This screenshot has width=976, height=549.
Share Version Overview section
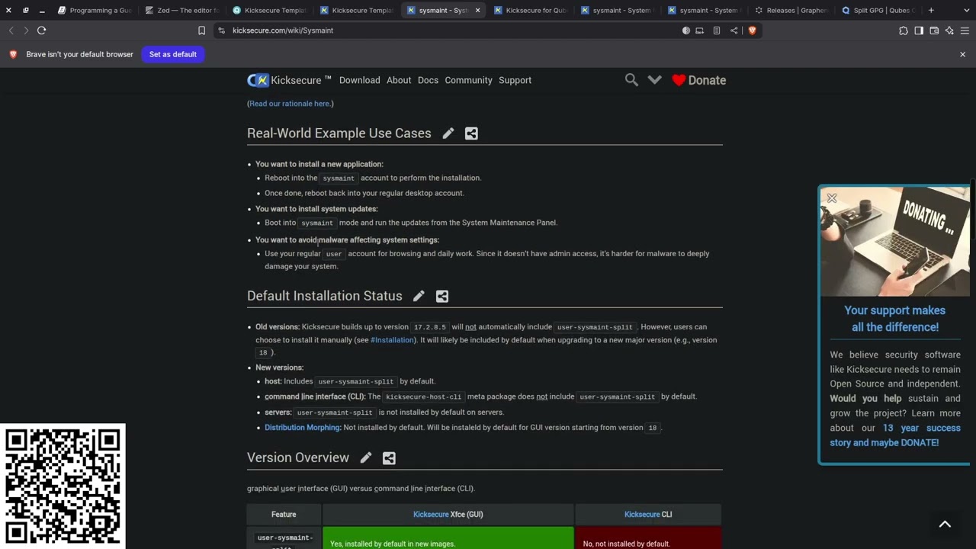point(389,457)
